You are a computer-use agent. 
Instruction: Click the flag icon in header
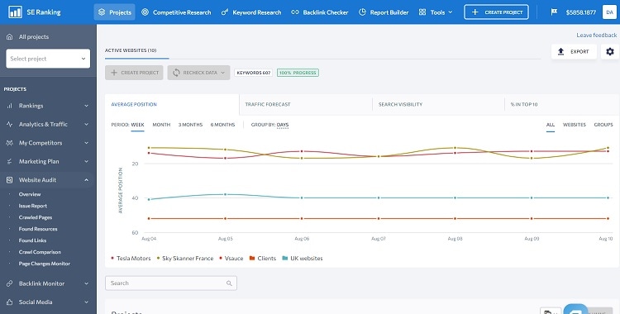point(554,12)
